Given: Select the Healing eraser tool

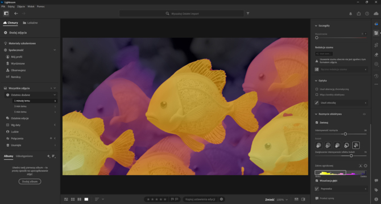Looking at the screenshot, I should point(376,55).
